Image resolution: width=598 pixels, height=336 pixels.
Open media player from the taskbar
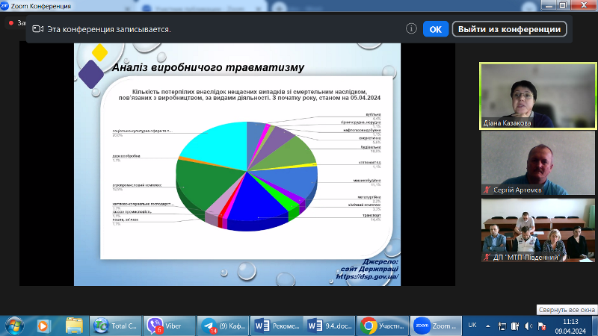click(x=43, y=325)
